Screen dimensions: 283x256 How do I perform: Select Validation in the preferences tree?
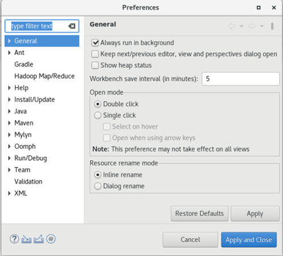click(x=28, y=181)
